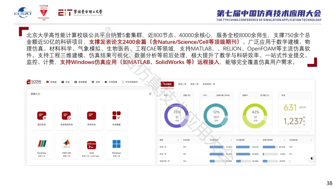Click the 文件管理 folder icon

(x=106, y=82)
